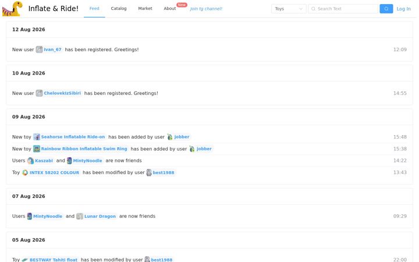This screenshot has width=419, height=262.
Task: Click best1988 avatar in INTEX row
Action: click(149, 172)
